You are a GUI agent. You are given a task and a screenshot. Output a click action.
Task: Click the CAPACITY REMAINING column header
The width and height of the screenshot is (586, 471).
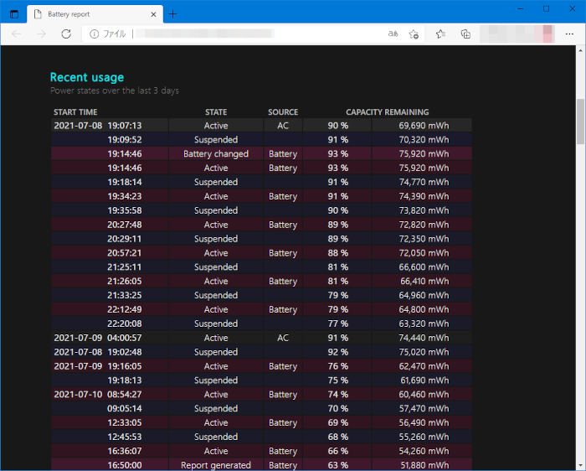387,111
